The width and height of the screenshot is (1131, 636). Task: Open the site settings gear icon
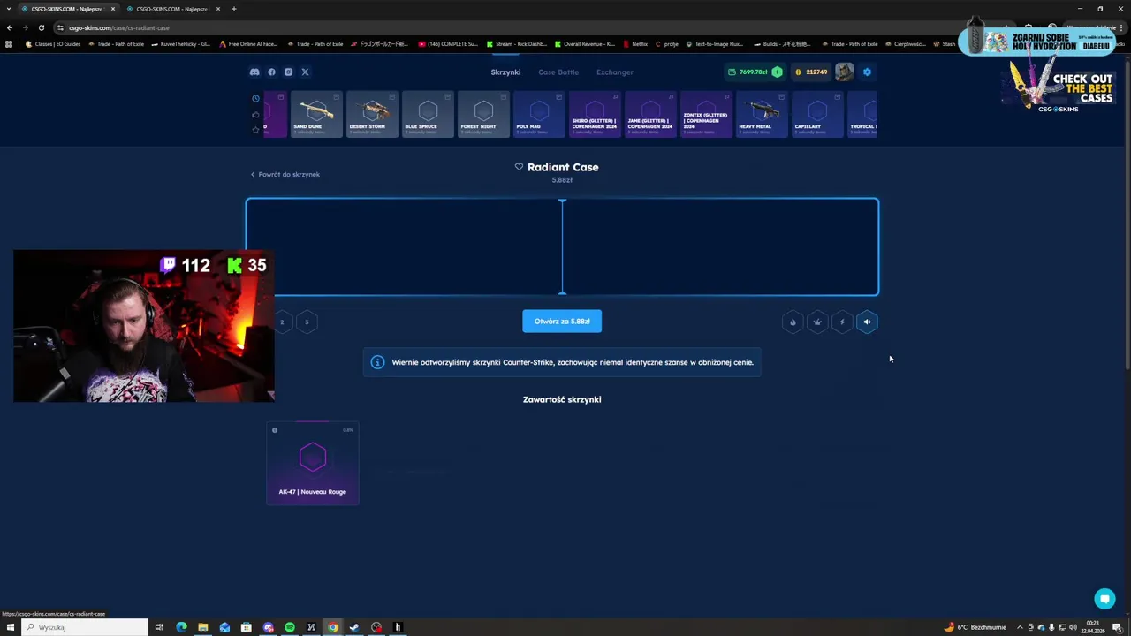867,72
